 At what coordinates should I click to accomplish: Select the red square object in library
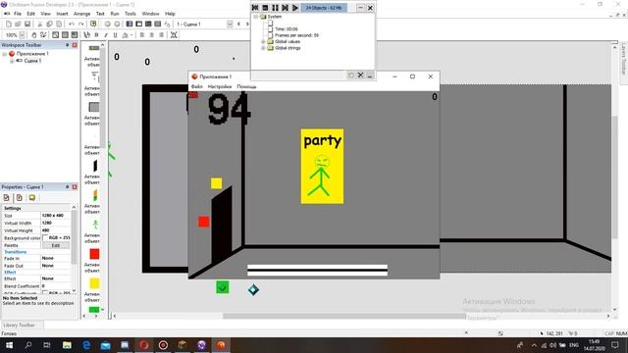click(94, 254)
